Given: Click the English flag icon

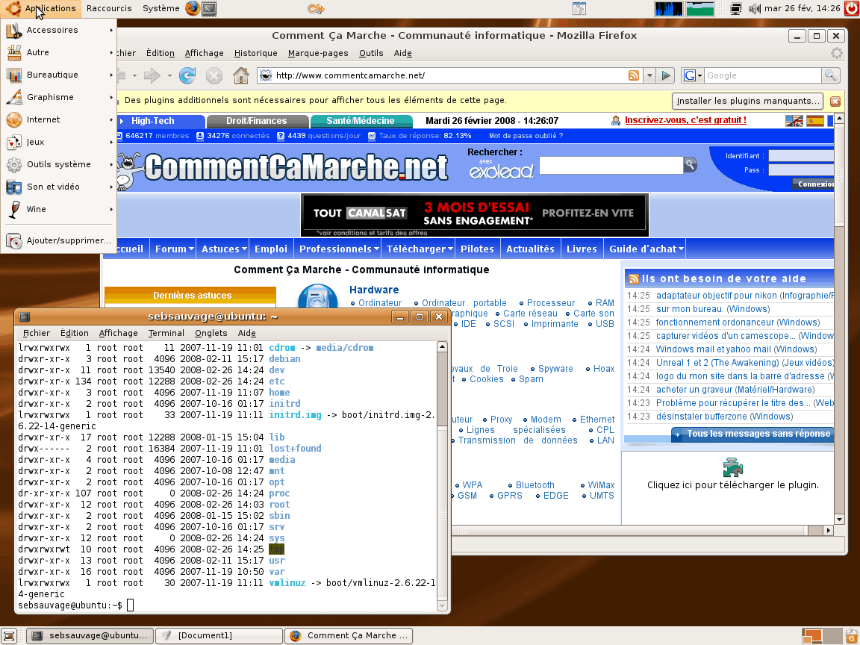Looking at the screenshot, I should click(794, 121).
